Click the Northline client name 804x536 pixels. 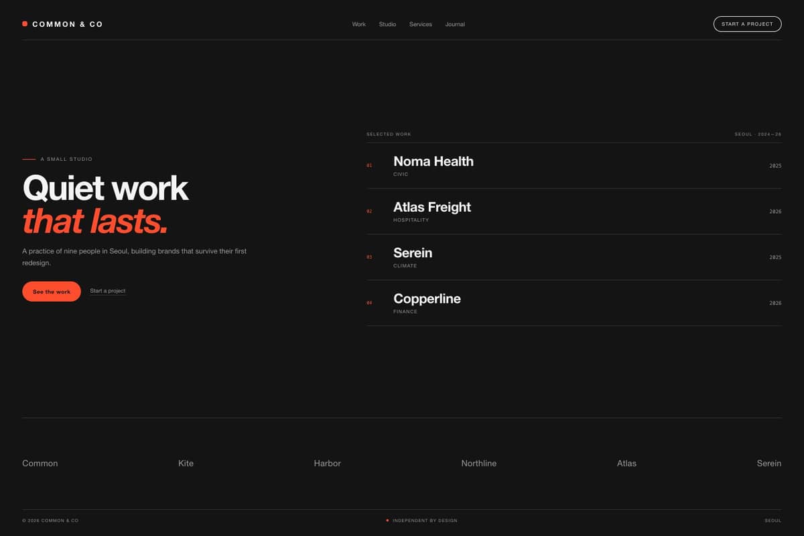coord(479,463)
